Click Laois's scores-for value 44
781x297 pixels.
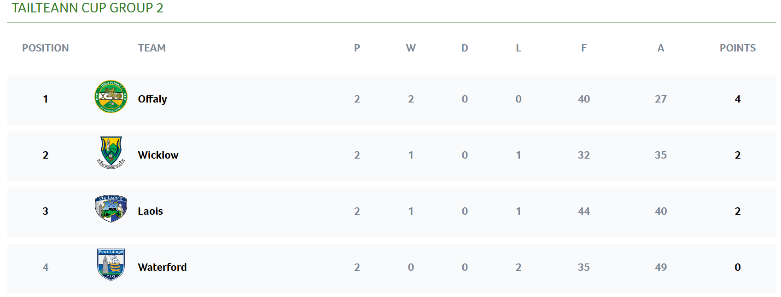pyautogui.click(x=583, y=211)
